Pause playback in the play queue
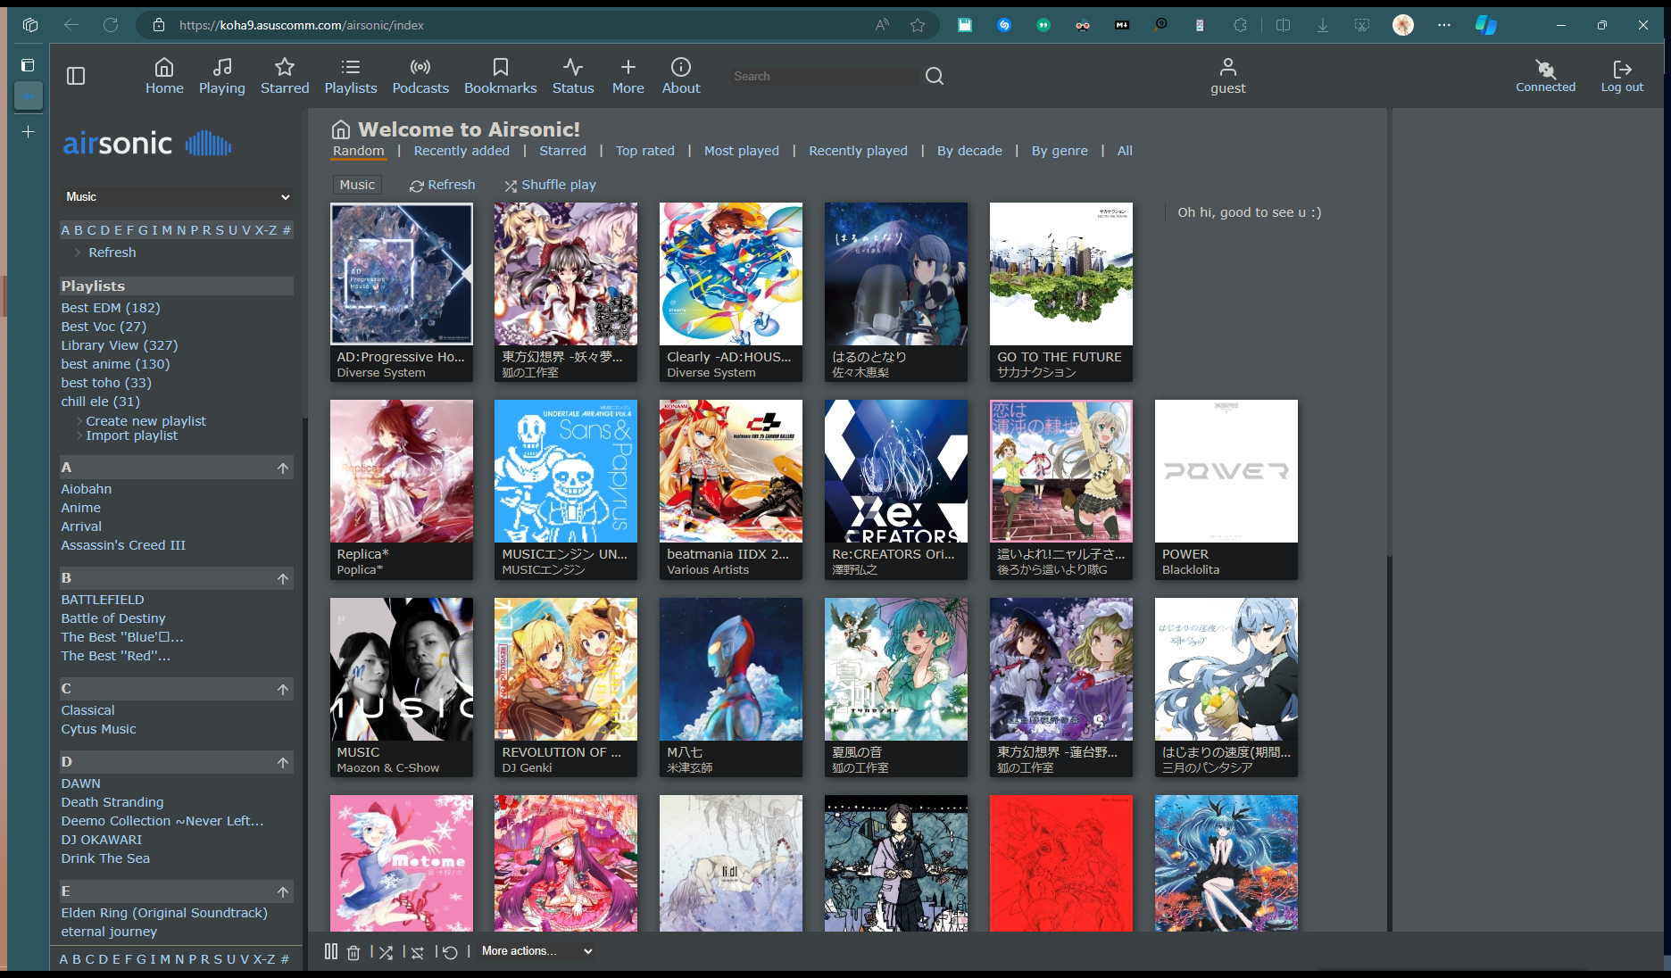The image size is (1671, 978). coord(331,951)
